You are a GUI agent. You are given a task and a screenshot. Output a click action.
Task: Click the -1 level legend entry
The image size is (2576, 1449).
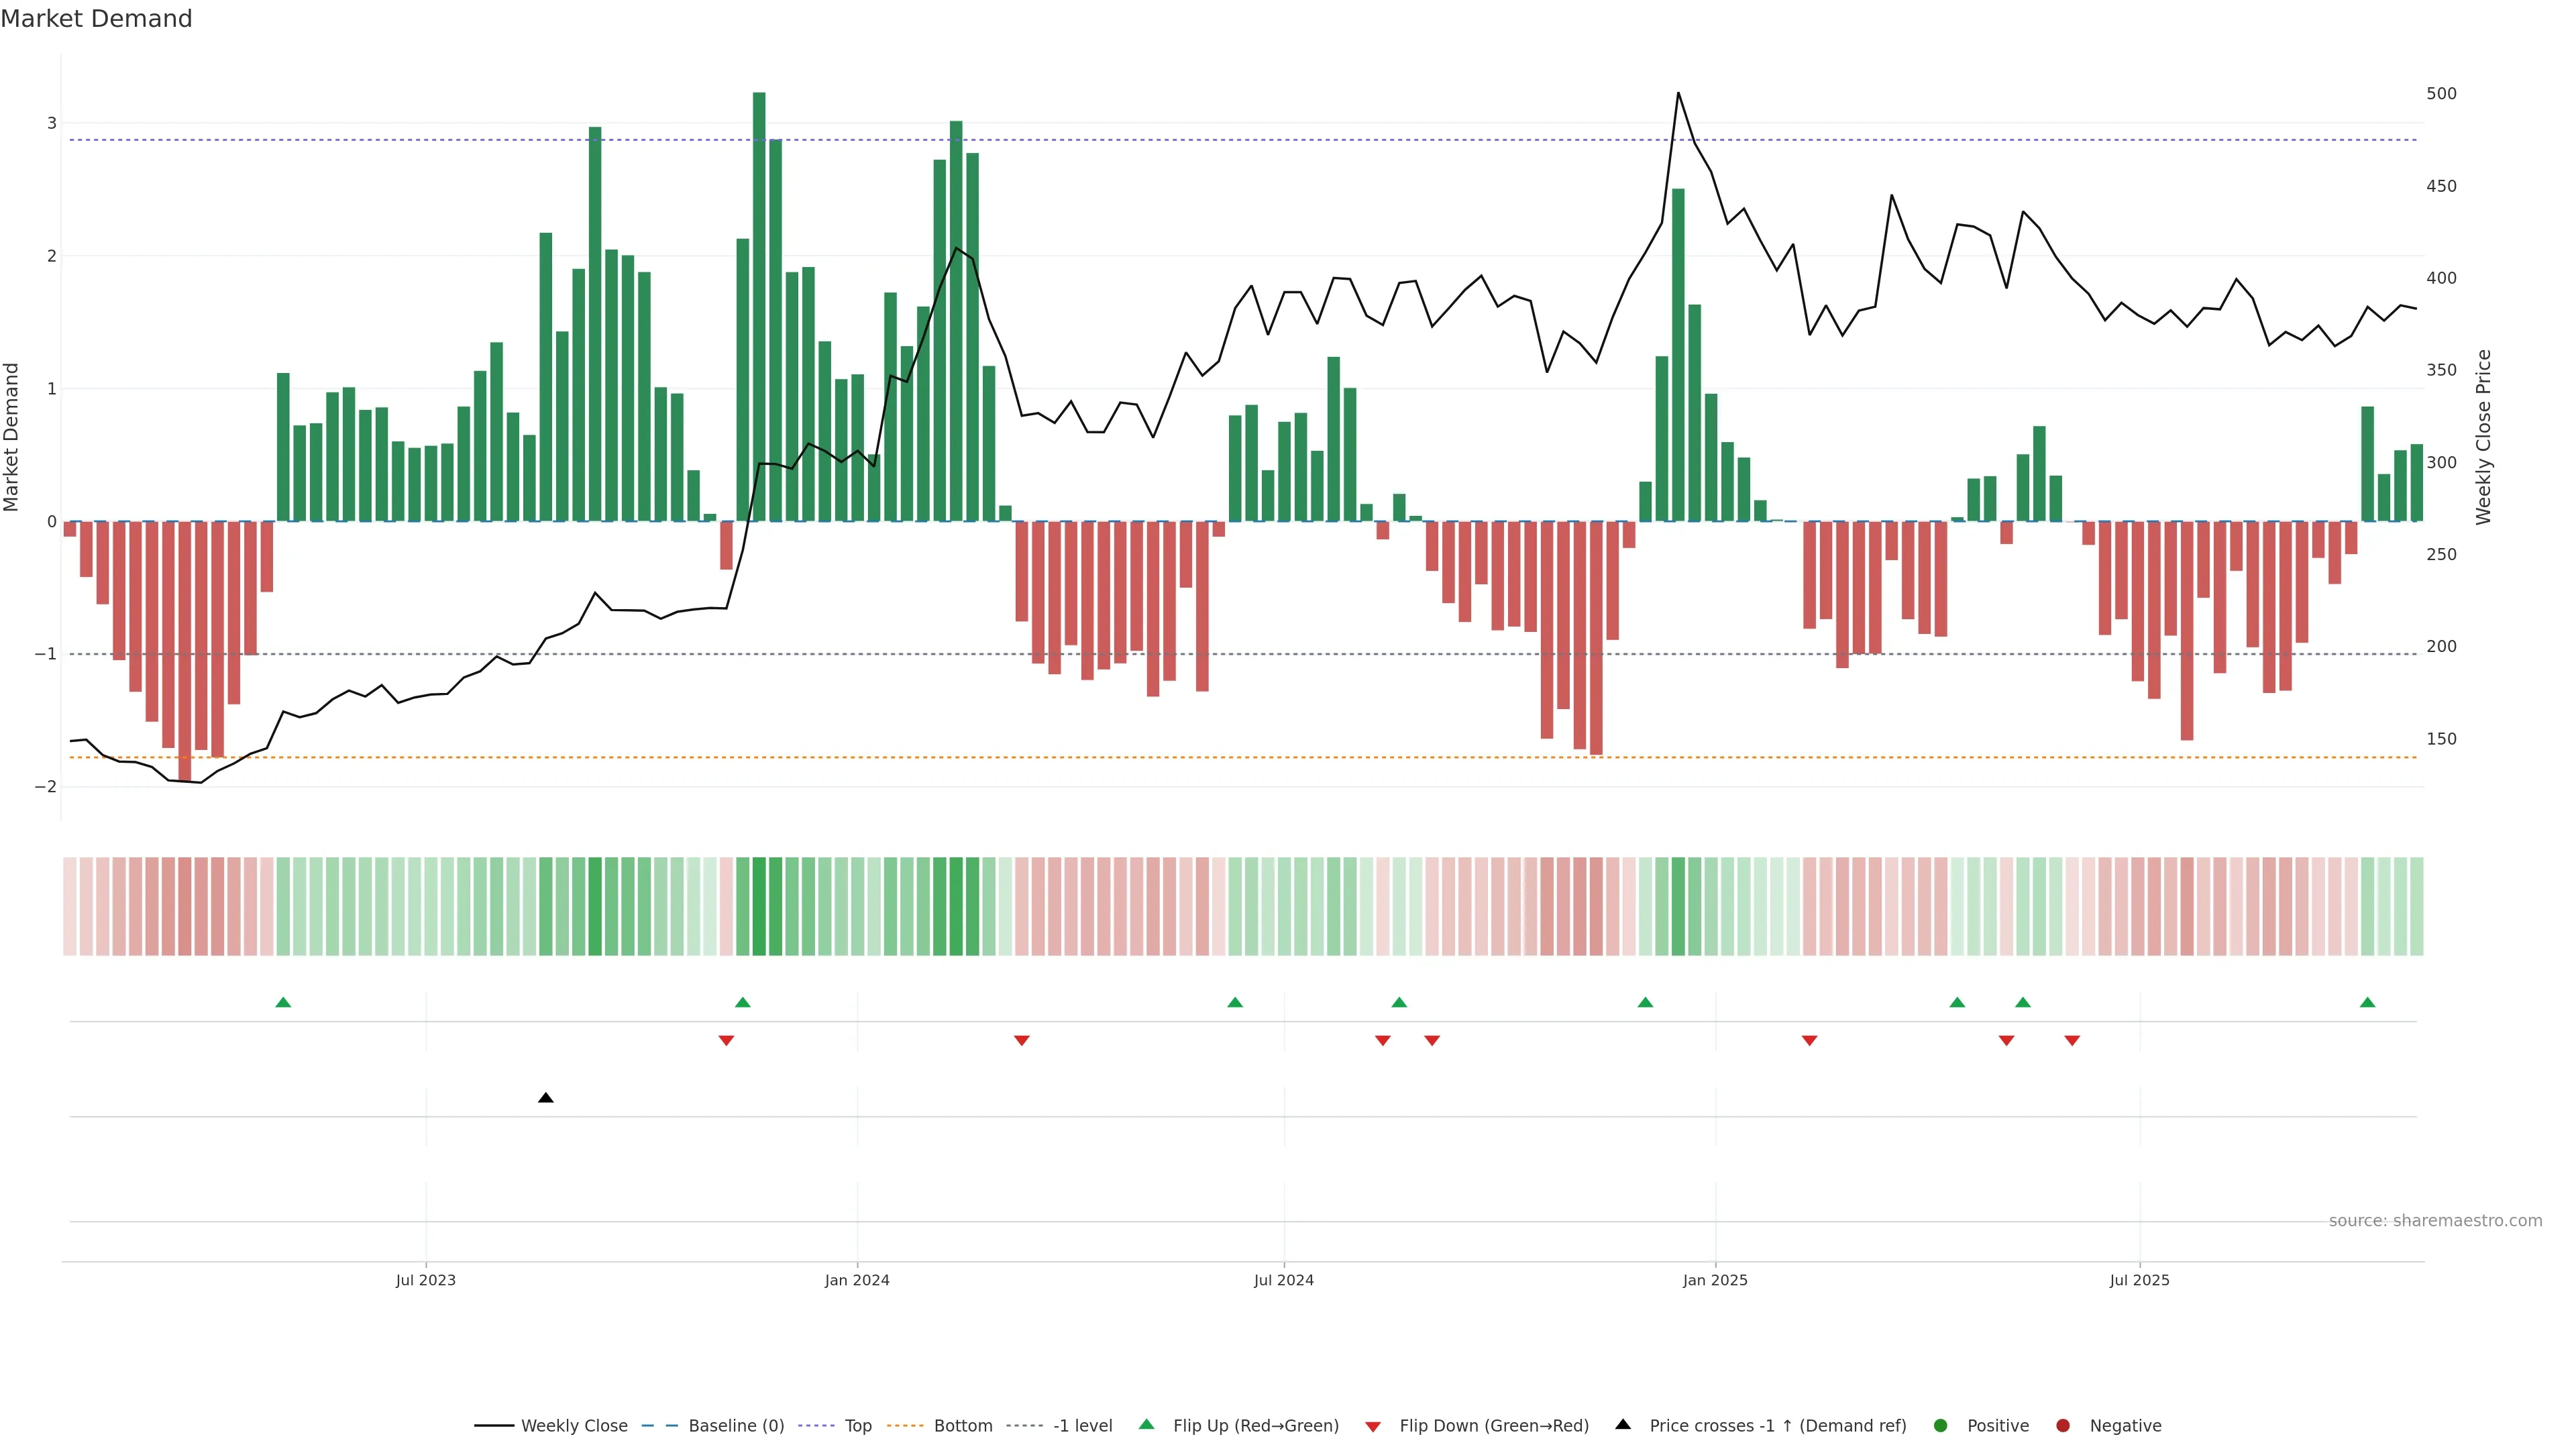coord(1082,1426)
